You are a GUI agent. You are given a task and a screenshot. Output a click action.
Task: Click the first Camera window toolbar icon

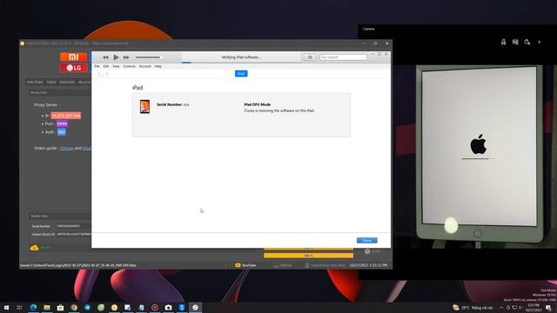[503, 42]
